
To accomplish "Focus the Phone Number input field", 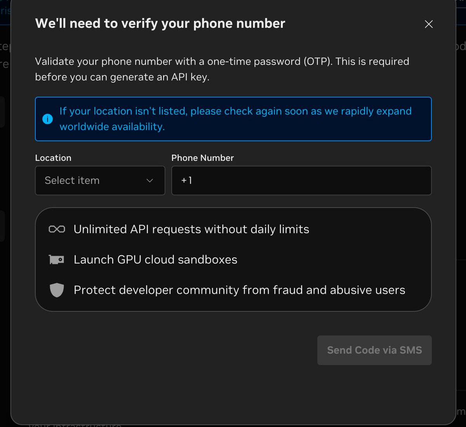I will [x=301, y=181].
